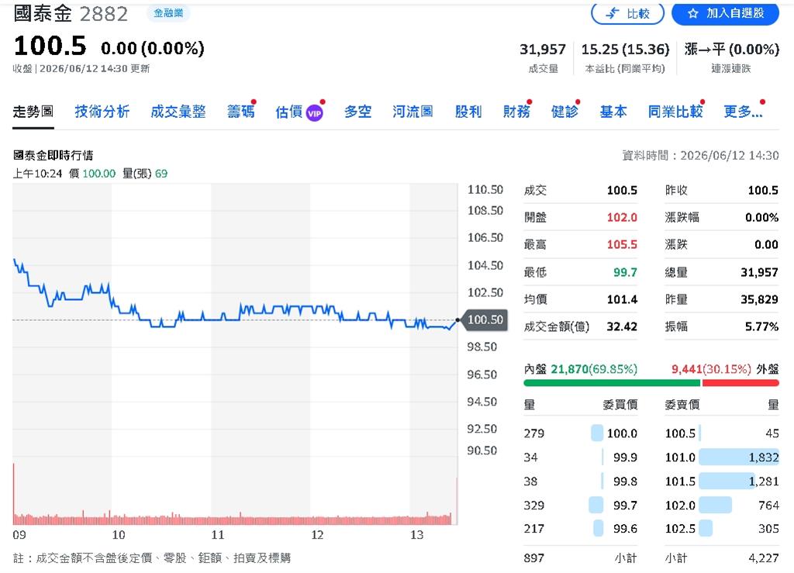794x573 pixels.
Task: Switch to the 成交彙整 tab
Action: coord(178,112)
